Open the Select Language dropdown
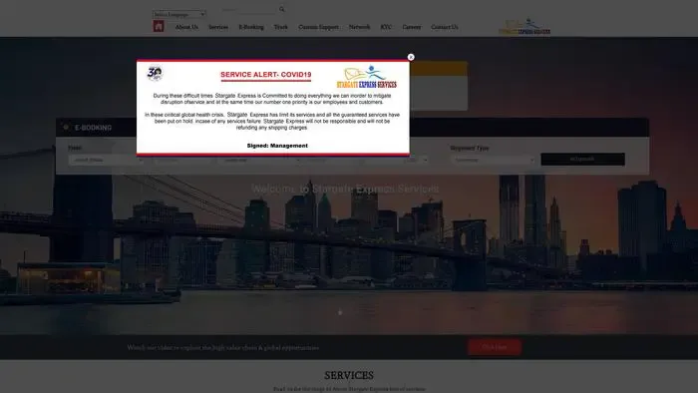Viewport: 698px width, 393px height. click(x=178, y=14)
